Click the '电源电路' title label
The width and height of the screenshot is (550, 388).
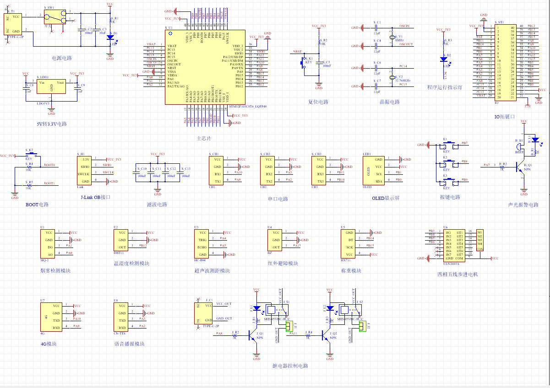point(61,58)
